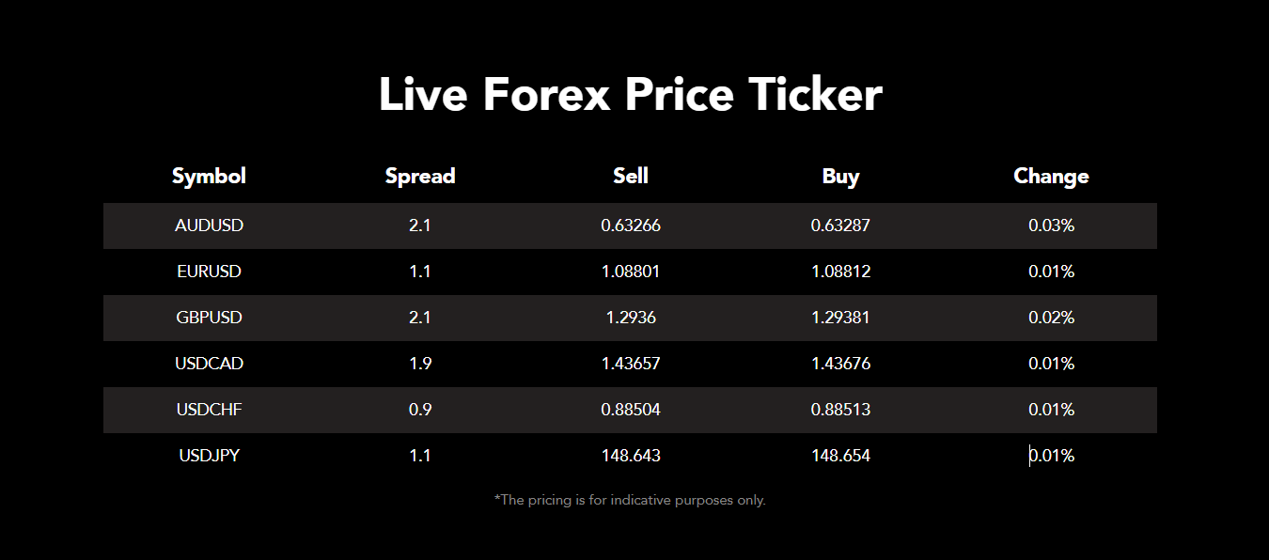Open the GBPUSD currency pair

click(209, 318)
